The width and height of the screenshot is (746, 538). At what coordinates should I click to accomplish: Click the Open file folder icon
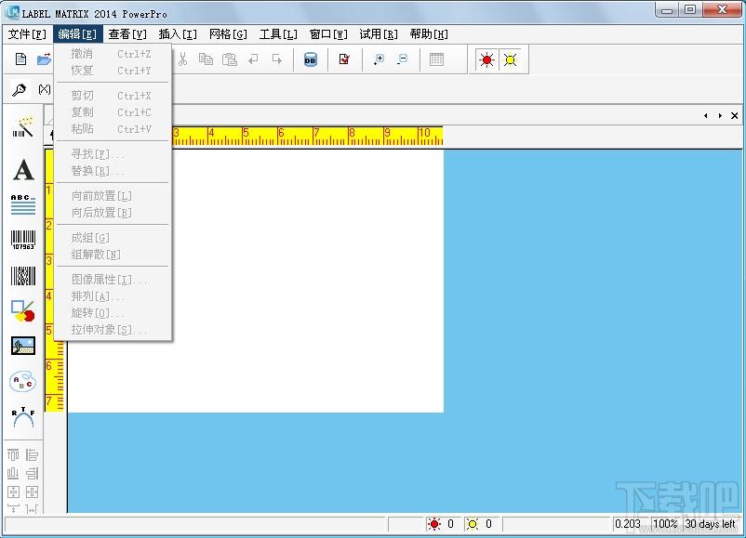click(x=45, y=59)
